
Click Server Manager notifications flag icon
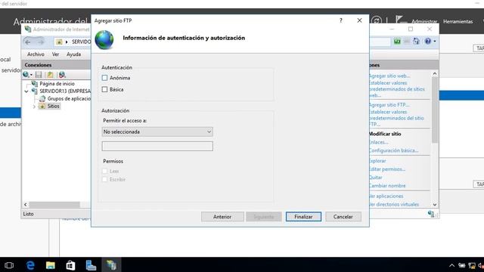click(399, 20)
